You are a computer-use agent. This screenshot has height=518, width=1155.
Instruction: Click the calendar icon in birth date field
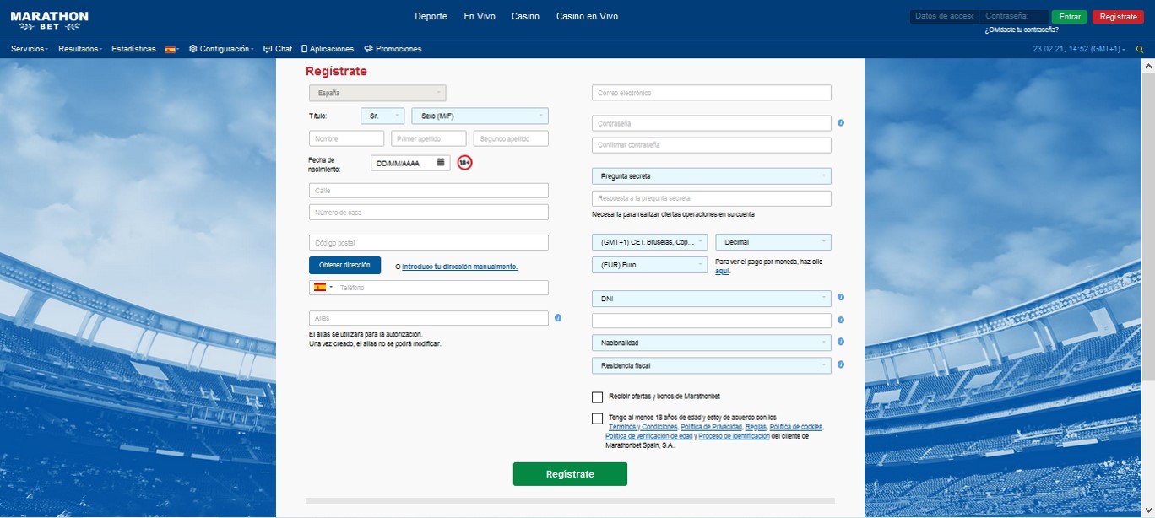441,162
